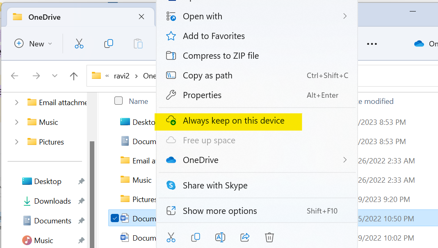Screen dimensions: 438x248
Task: Click the pin icon beside Documents
Action: [81, 221]
